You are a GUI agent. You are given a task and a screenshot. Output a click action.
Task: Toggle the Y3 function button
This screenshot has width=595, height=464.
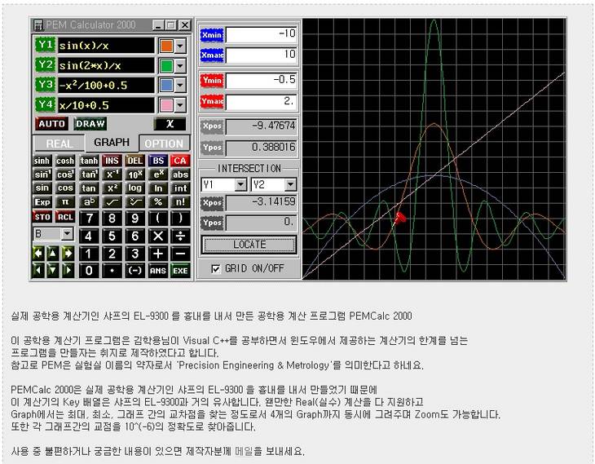pos(45,84)
